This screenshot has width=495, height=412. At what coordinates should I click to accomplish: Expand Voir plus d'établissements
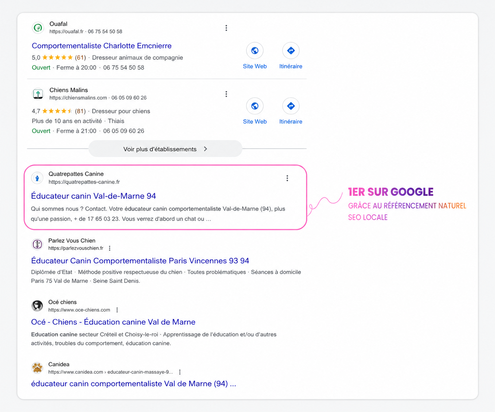[165, 149]
